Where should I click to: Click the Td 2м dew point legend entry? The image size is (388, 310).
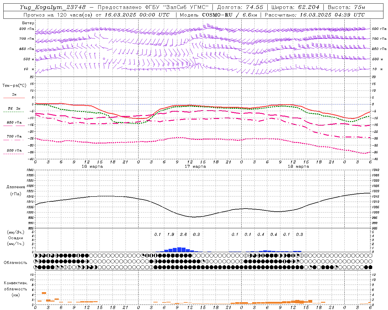[x=14, y=108]
